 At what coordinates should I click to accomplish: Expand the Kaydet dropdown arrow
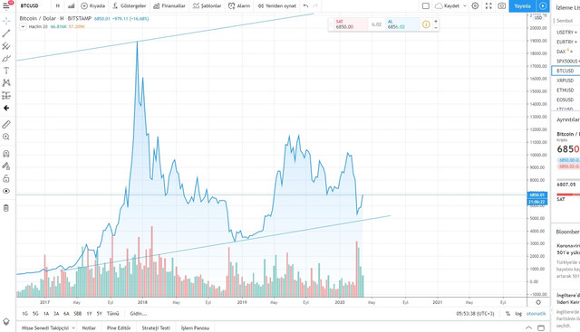tap(465, 6)
